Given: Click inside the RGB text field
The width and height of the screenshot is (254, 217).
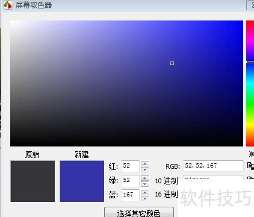Looking at the screenshot, I should 213,166.
